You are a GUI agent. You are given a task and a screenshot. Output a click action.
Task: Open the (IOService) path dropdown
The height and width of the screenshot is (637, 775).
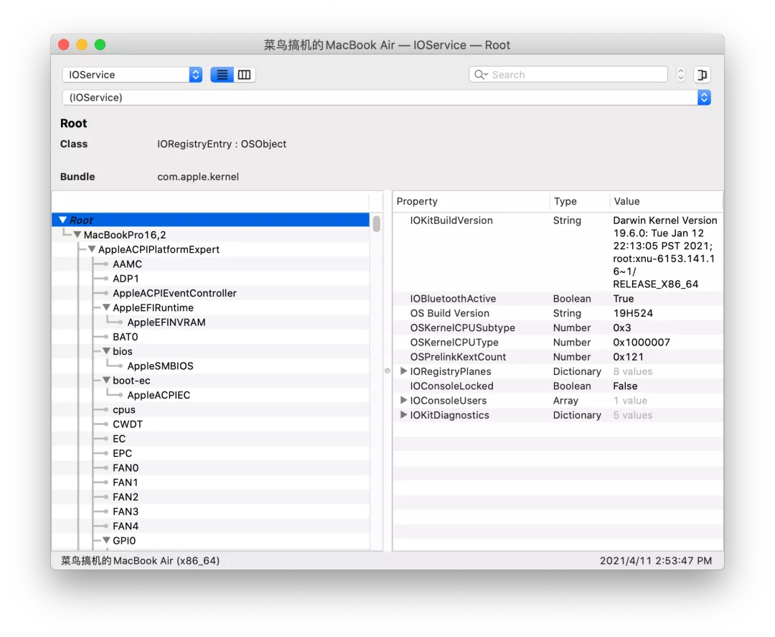tap(387, 98)
